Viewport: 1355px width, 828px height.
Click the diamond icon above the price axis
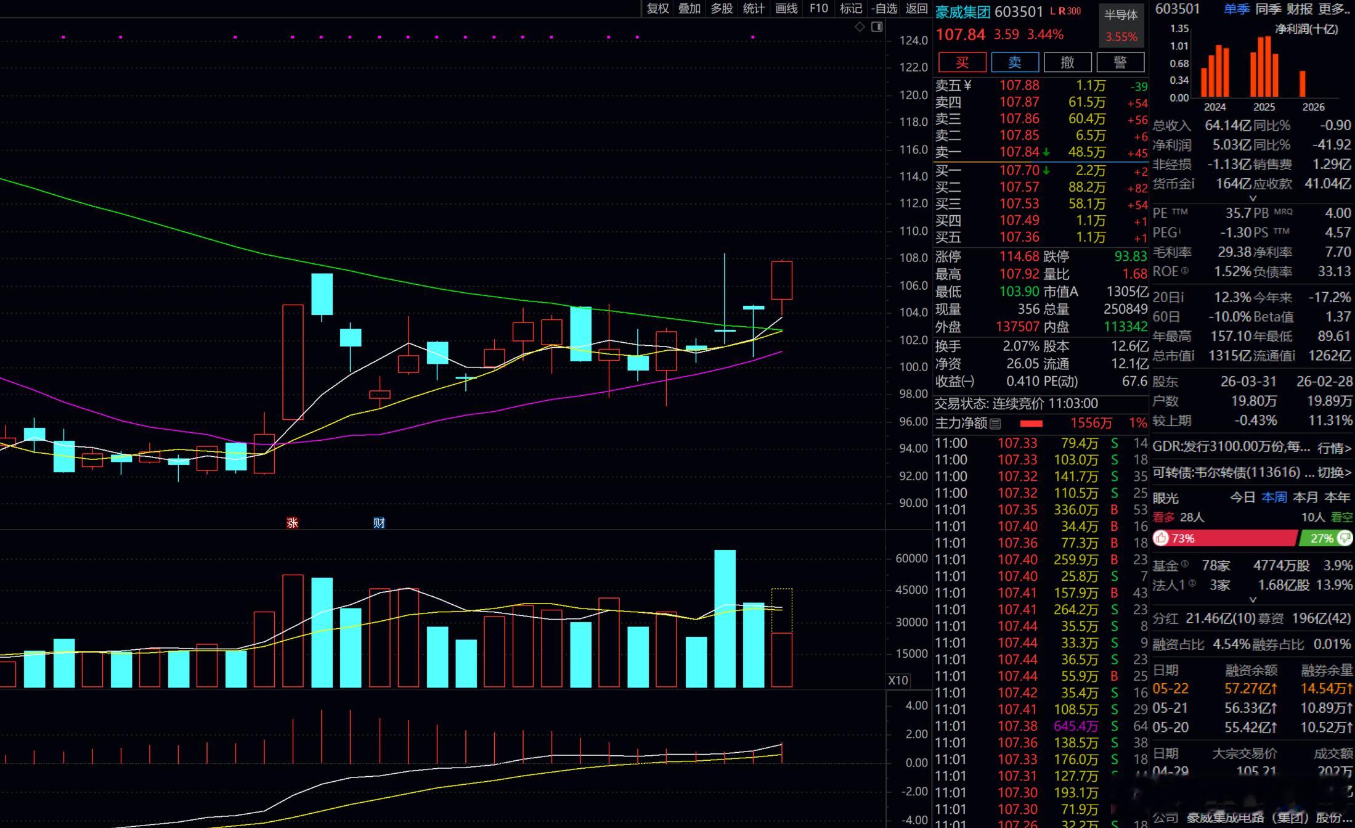(x=860, y=27)
